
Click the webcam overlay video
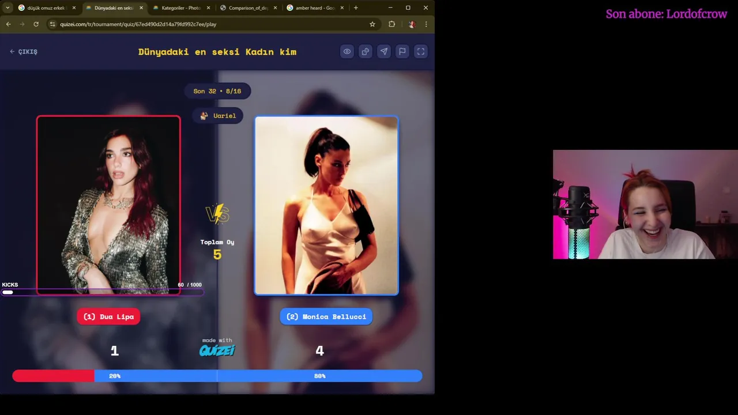[645, 205]
